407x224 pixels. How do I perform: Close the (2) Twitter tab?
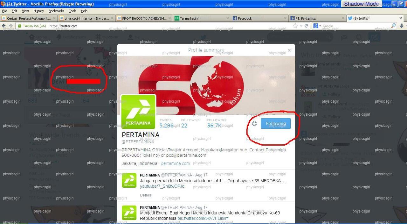(x=400, y=18)
